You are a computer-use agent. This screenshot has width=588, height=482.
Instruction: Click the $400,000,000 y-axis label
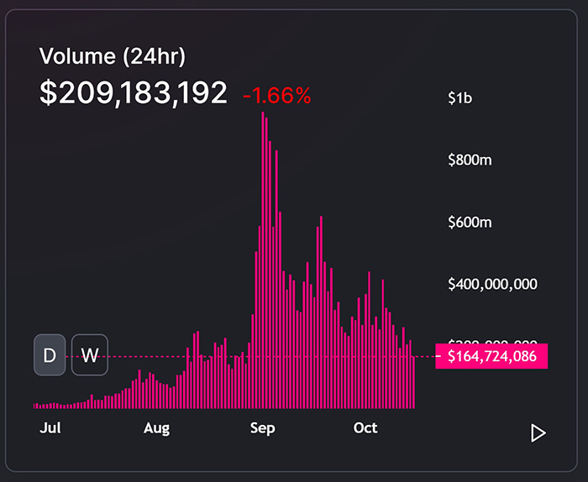click(x=492, y=284)
